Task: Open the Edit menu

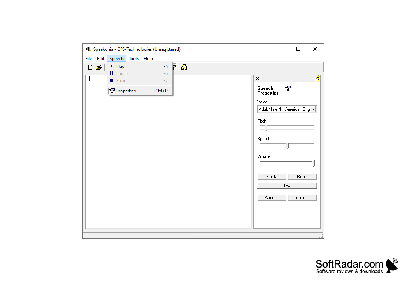Action: click(x=101, y=59)
